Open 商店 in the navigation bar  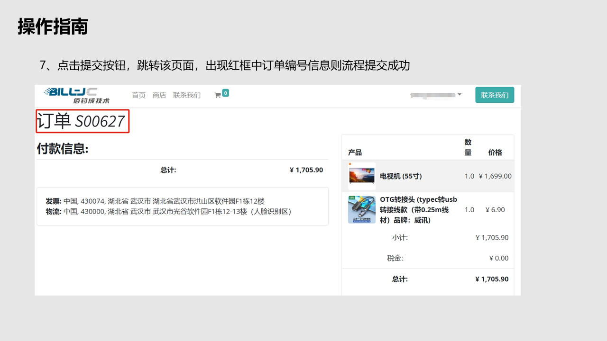point(159,95)
